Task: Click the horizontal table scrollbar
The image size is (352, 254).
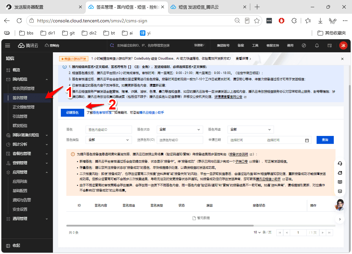Action: pos(160,225)
